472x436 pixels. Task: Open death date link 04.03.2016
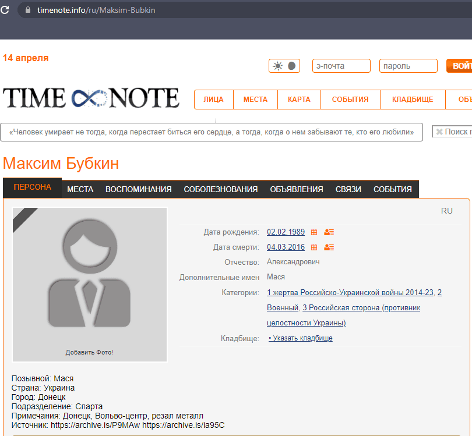coord(286,247)
